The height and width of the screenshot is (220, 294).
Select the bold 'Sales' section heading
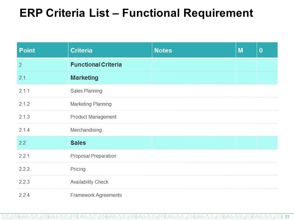pyautogui.click(x=78, y=143)
